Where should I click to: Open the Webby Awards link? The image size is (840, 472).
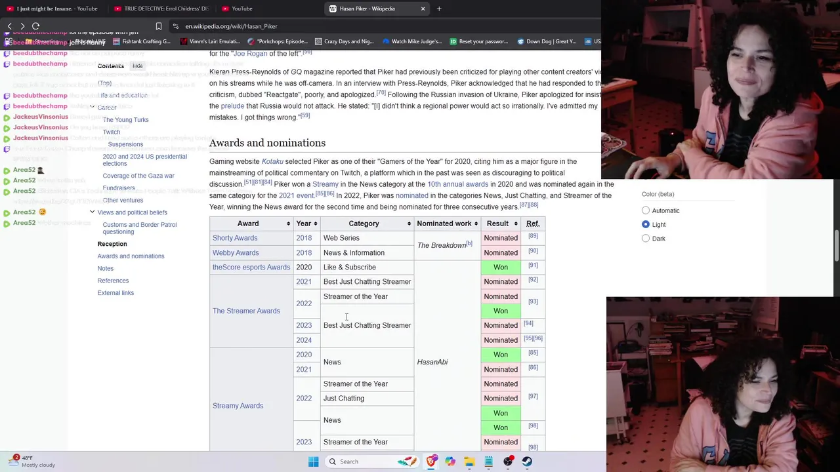pyautogui.click(x=236, y=252)
